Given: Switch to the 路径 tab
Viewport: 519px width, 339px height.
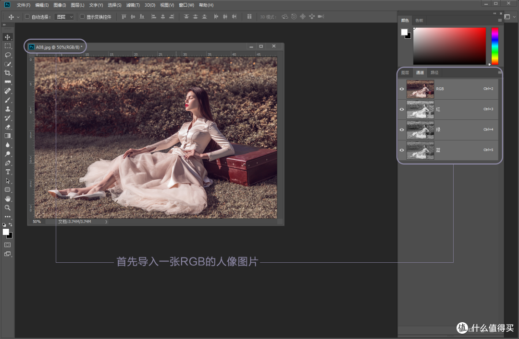Looking at the screenshot, I should (x=434, y=72).
